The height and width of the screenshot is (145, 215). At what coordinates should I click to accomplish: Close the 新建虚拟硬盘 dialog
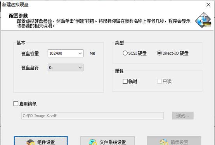click(208, 5)
